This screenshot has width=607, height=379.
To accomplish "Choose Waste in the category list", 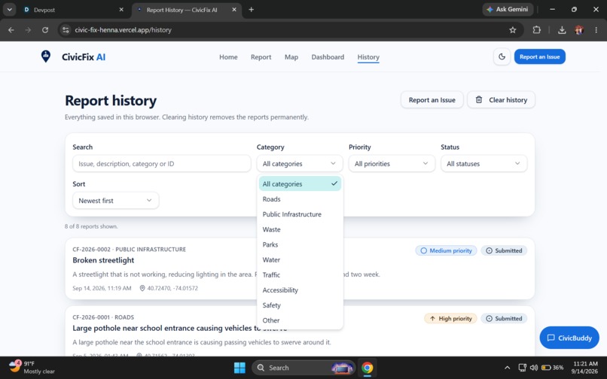I will (300, 229).
